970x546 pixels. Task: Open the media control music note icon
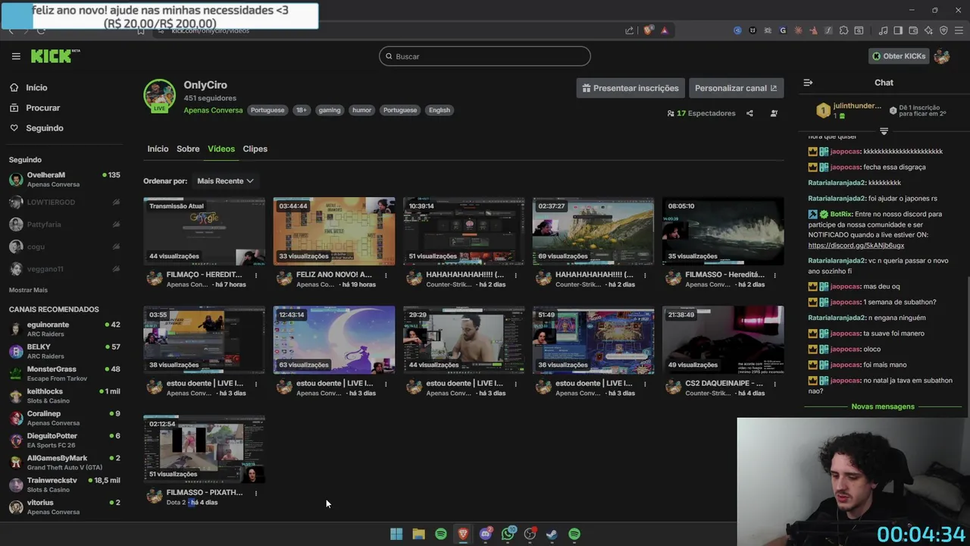(883, 30)
